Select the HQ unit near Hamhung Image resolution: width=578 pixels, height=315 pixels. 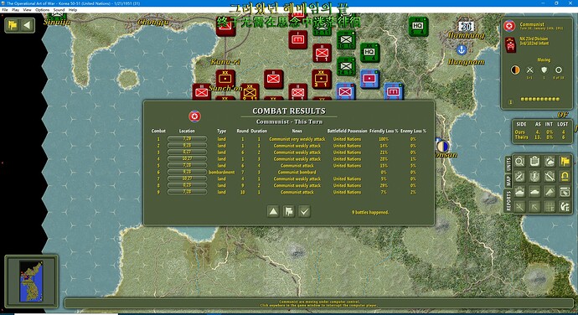point(418,27)
